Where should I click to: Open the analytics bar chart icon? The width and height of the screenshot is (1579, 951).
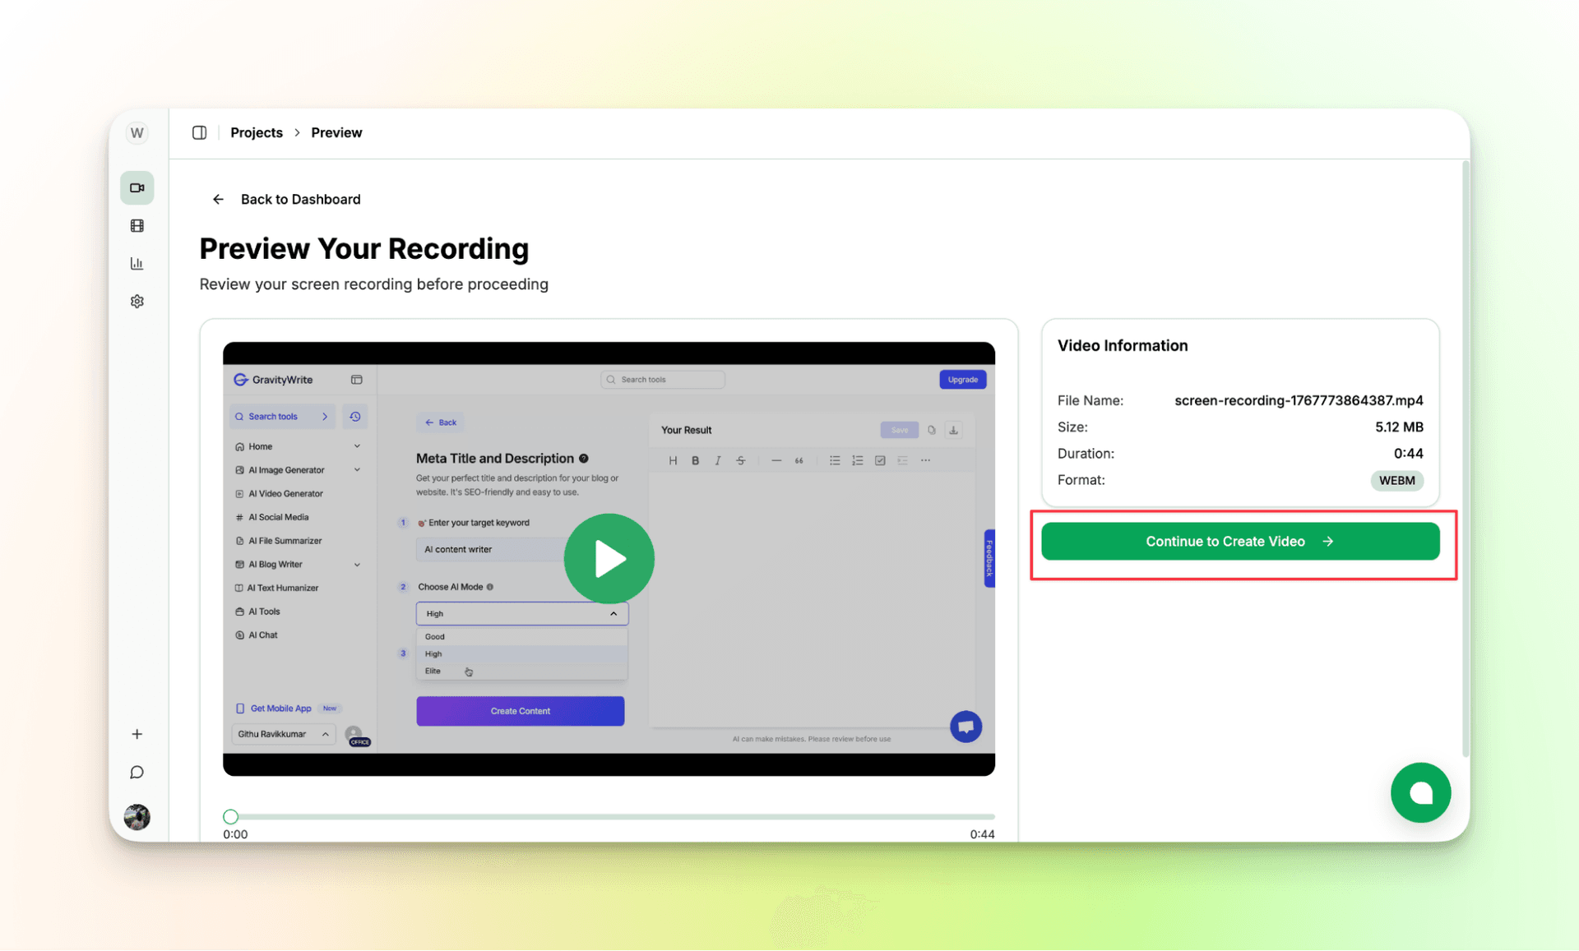[137, 263]
